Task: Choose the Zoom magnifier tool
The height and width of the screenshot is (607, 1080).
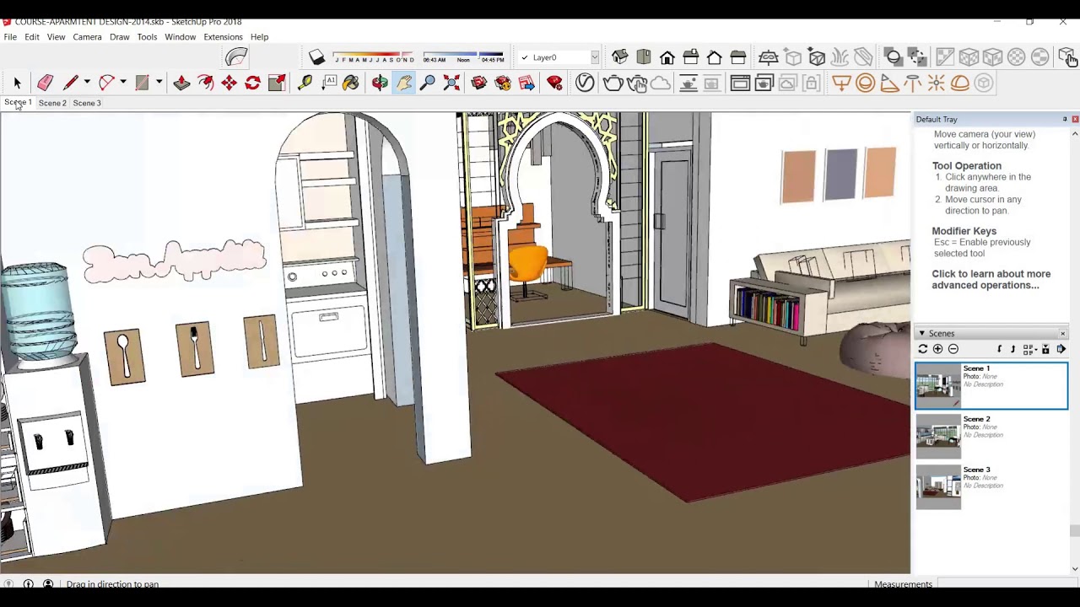Action: click(x=428, y=83)
